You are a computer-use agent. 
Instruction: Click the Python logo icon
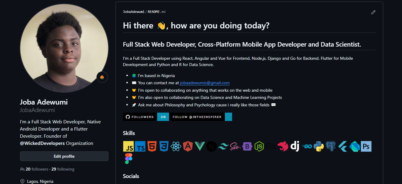[x=319, y=146]
